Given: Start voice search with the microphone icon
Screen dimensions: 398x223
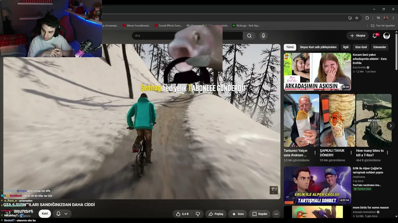Looking at the screenshot, I should (x=263, y=36).
